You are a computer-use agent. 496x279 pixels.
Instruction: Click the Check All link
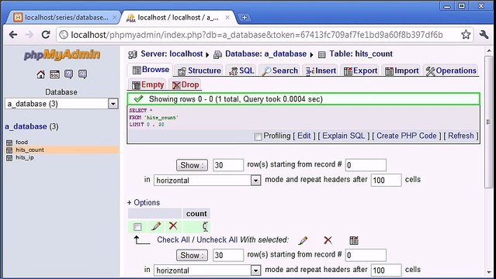click(173, 239)
